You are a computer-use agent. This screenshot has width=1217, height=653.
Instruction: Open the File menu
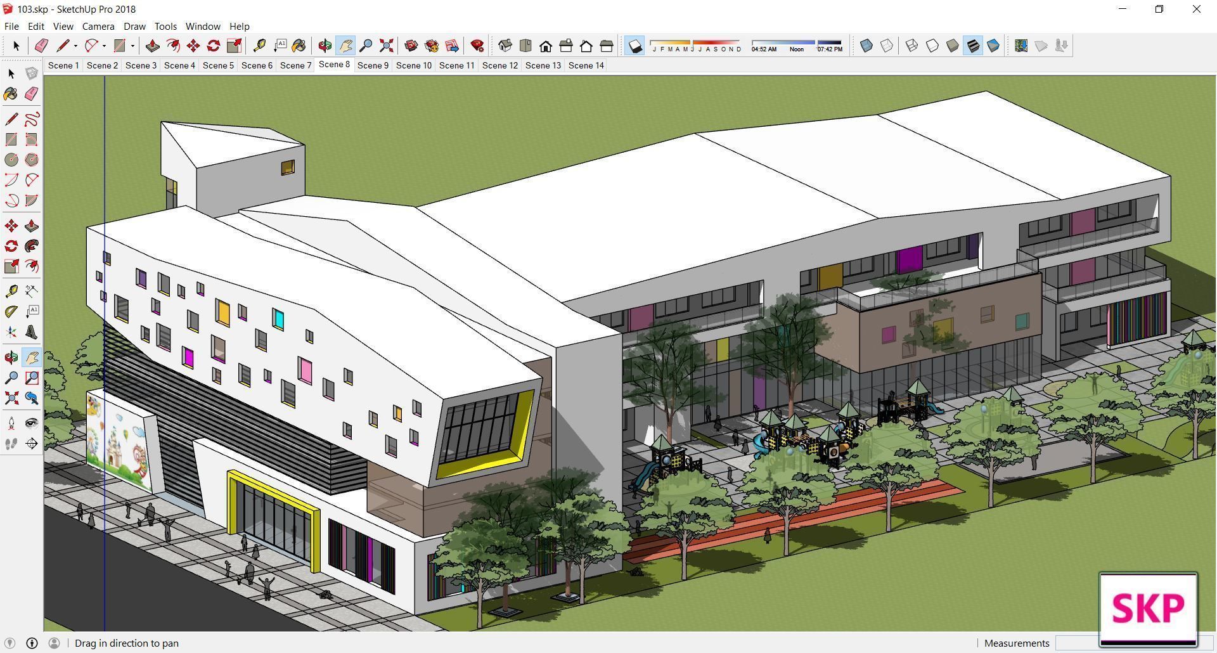coord(11,27)
